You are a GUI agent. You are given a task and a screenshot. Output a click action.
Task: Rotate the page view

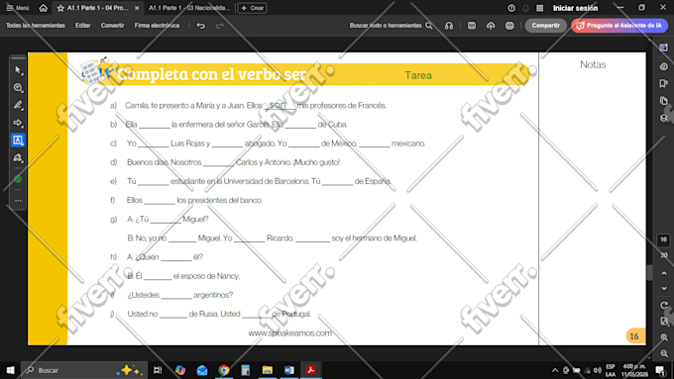(664, 305)
